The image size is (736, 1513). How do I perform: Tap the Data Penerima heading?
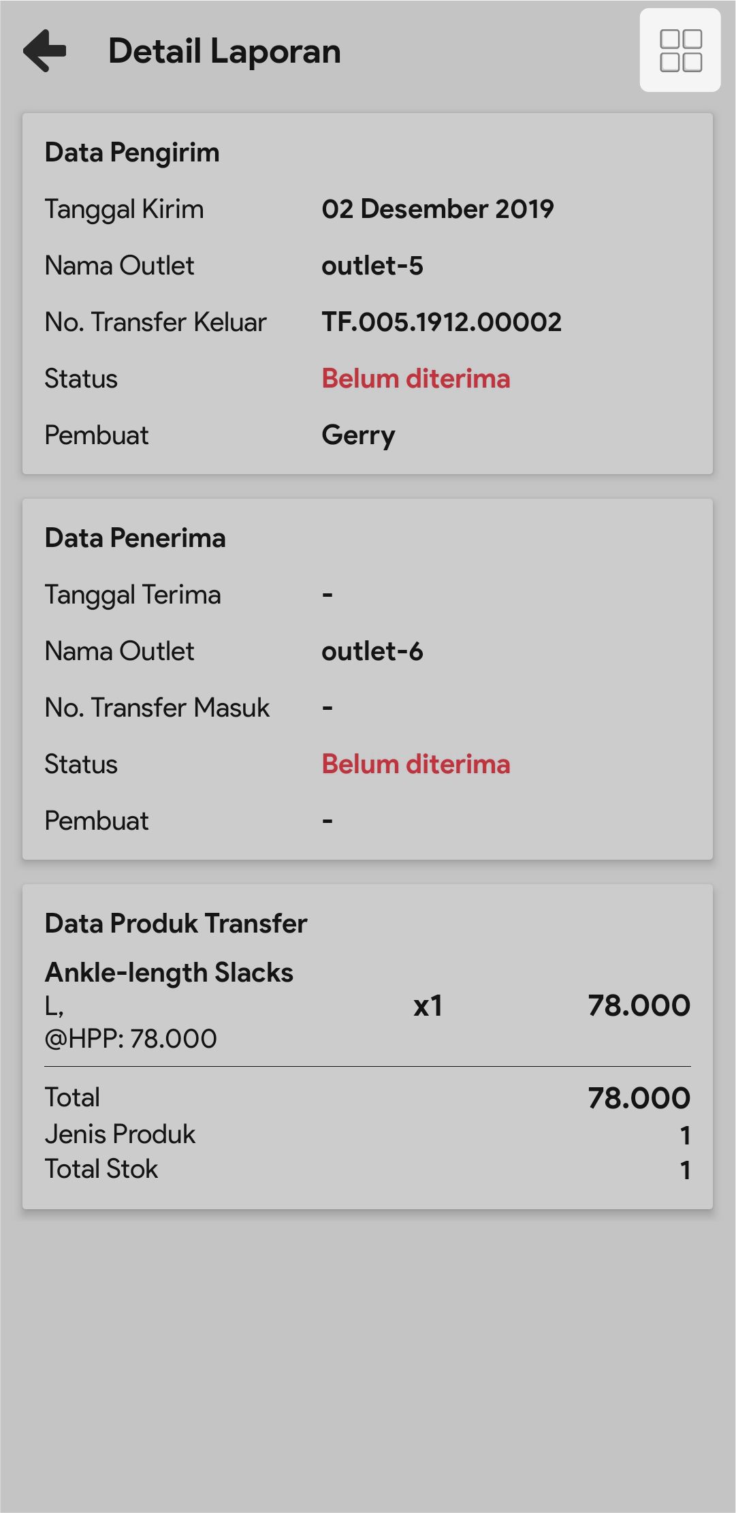coord(135,538)
